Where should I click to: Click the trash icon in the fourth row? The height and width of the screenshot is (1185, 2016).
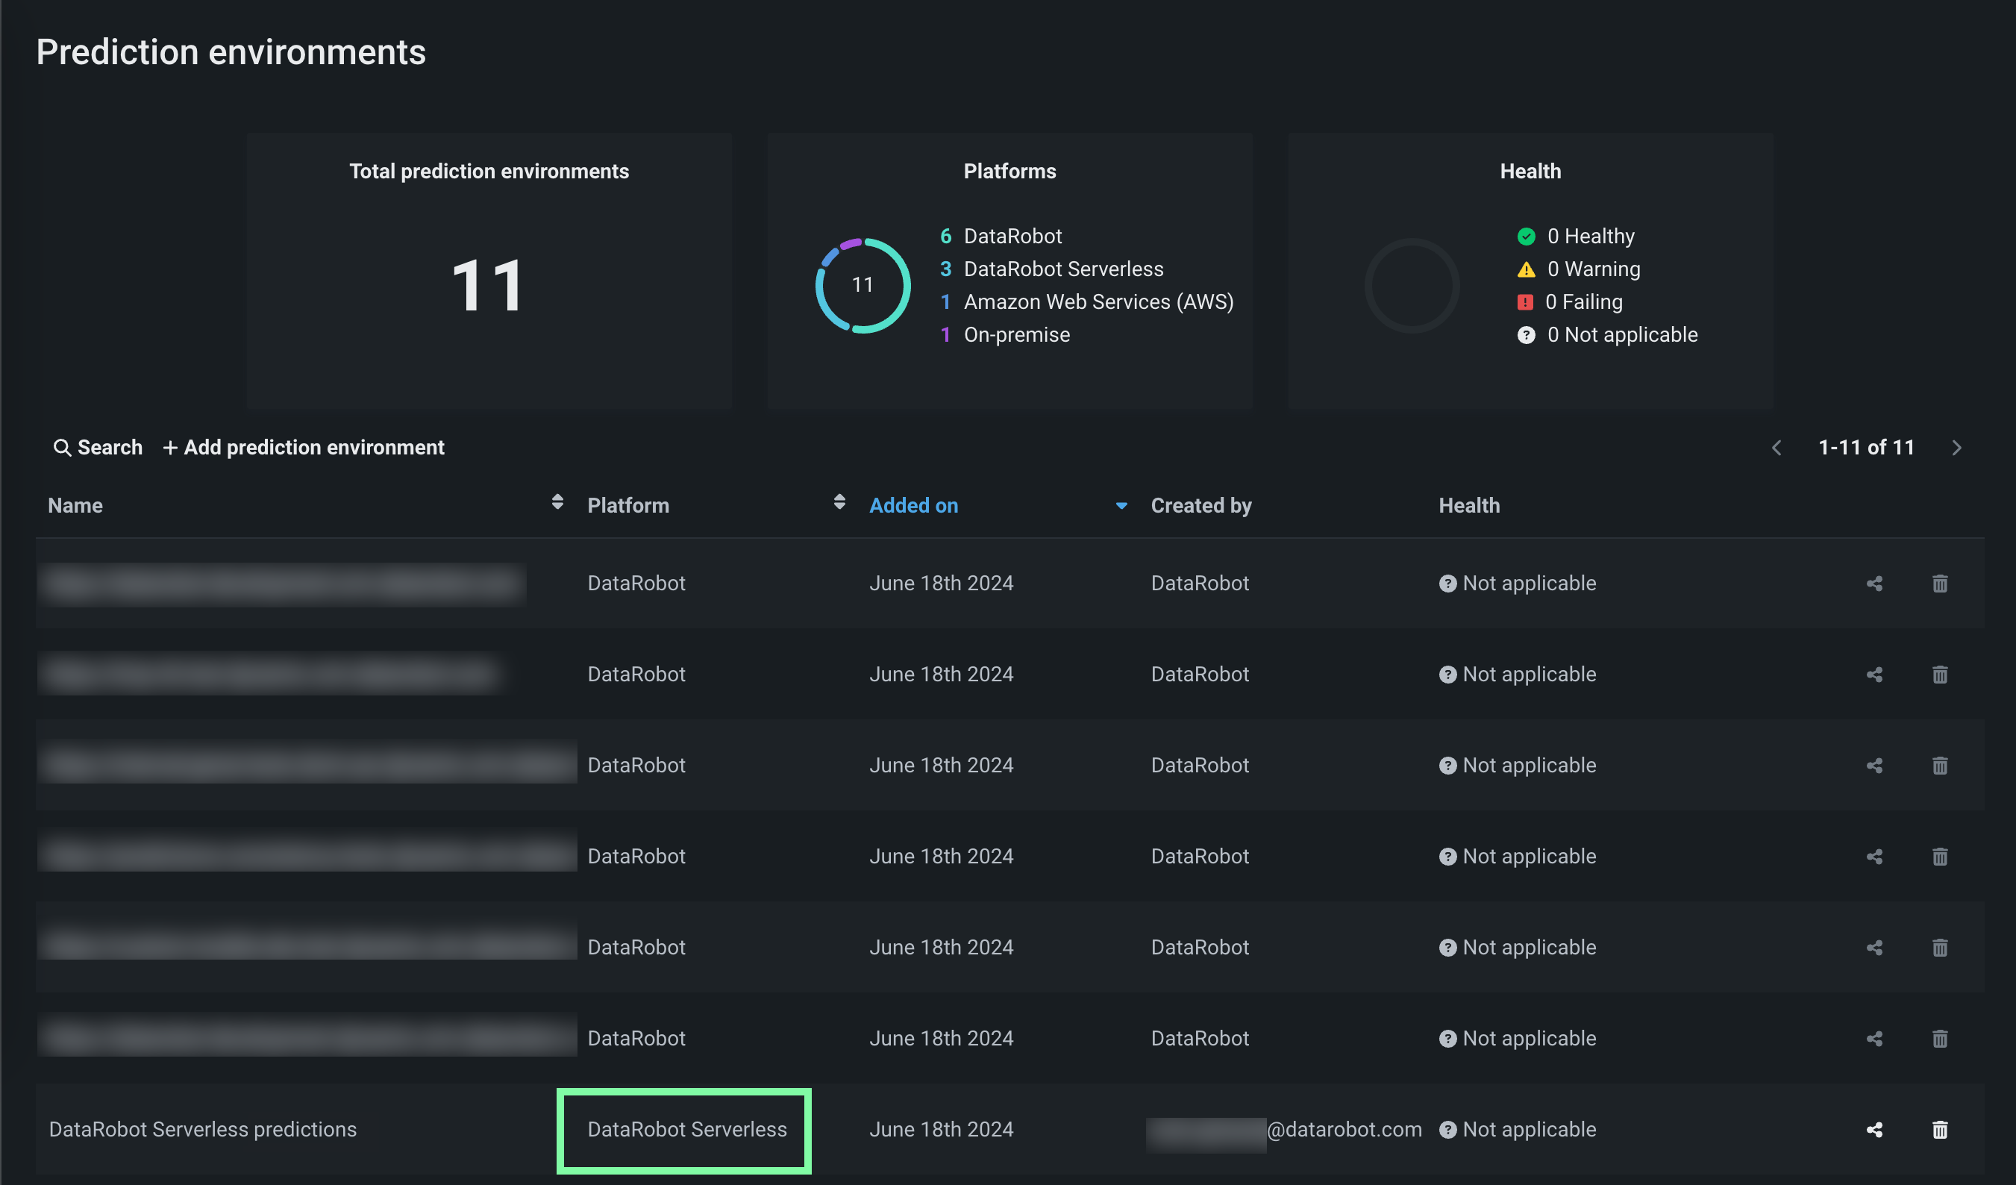1939,856
